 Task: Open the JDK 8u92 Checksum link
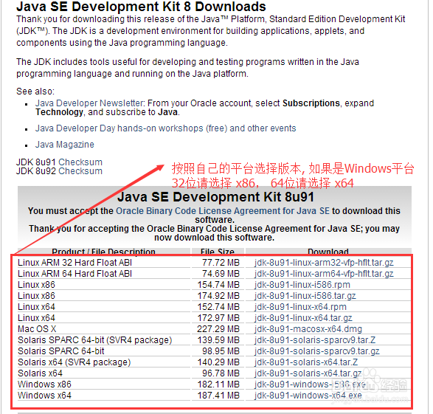click(80, 171)
